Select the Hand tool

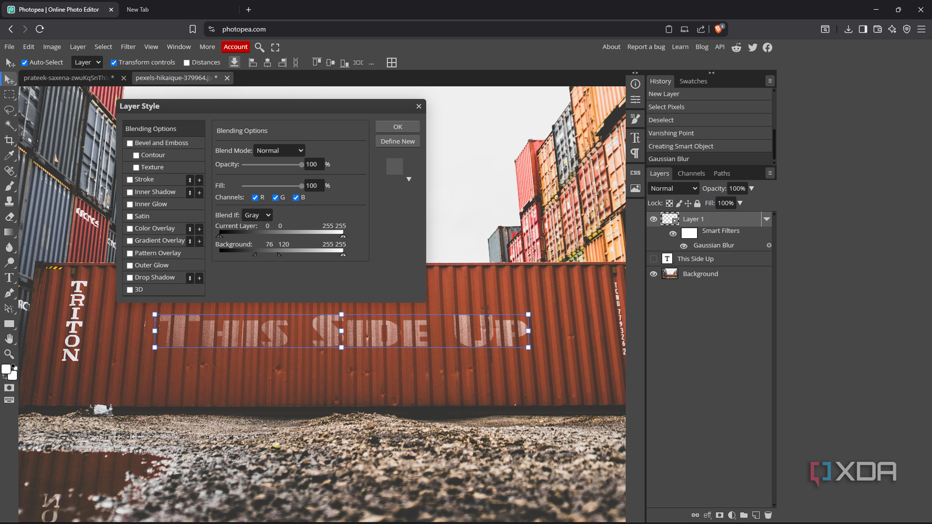click(10, 339)
